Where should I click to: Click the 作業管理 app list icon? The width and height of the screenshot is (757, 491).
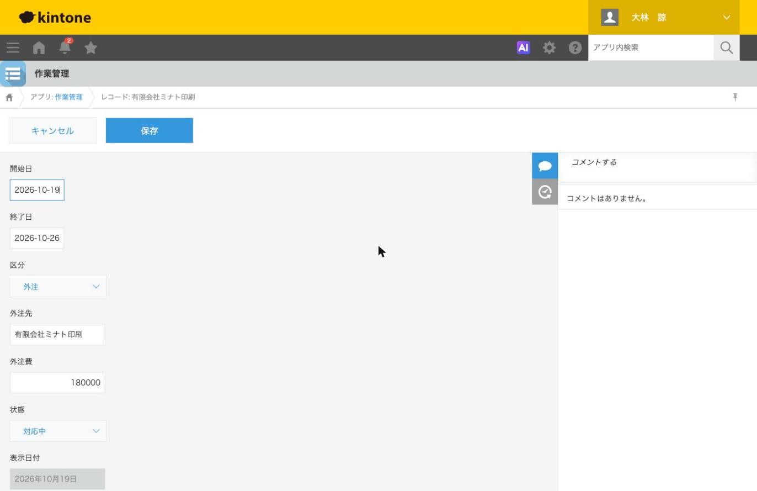[x=13, y=73]
